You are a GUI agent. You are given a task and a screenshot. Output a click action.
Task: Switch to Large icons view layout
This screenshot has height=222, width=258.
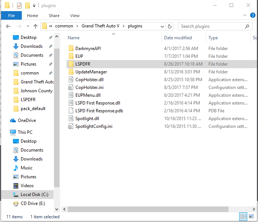pyautogui.click(x=251, y=216)
